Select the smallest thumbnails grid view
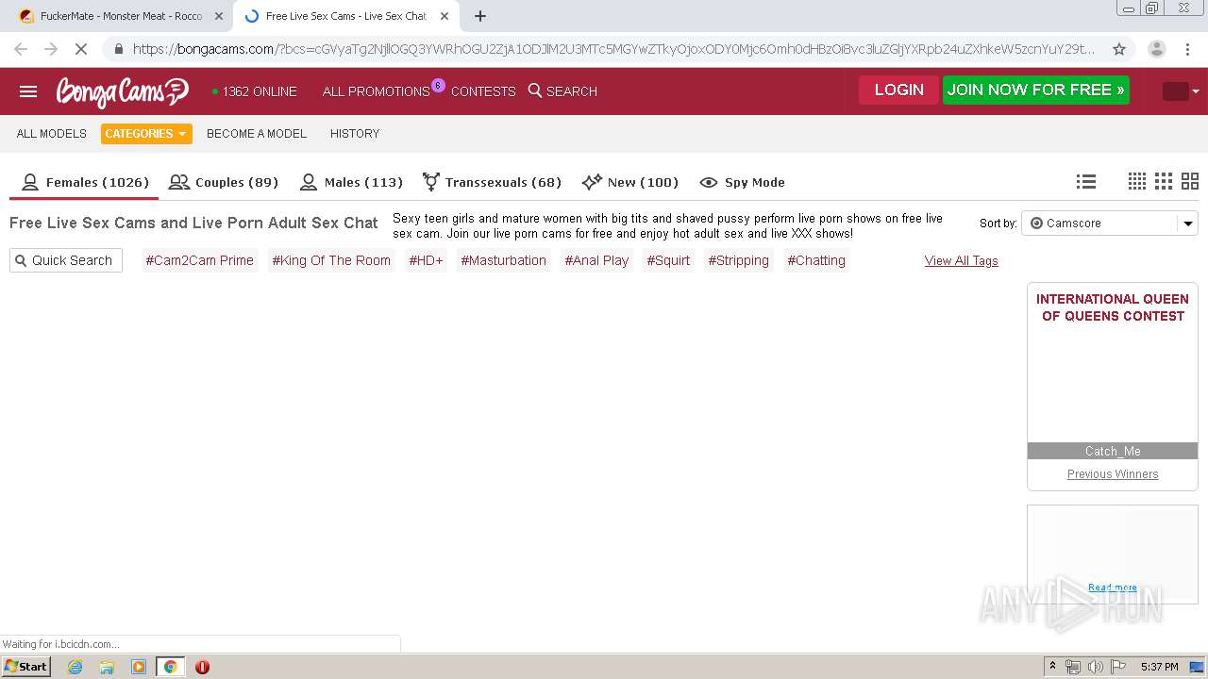 coord(1137,181)
